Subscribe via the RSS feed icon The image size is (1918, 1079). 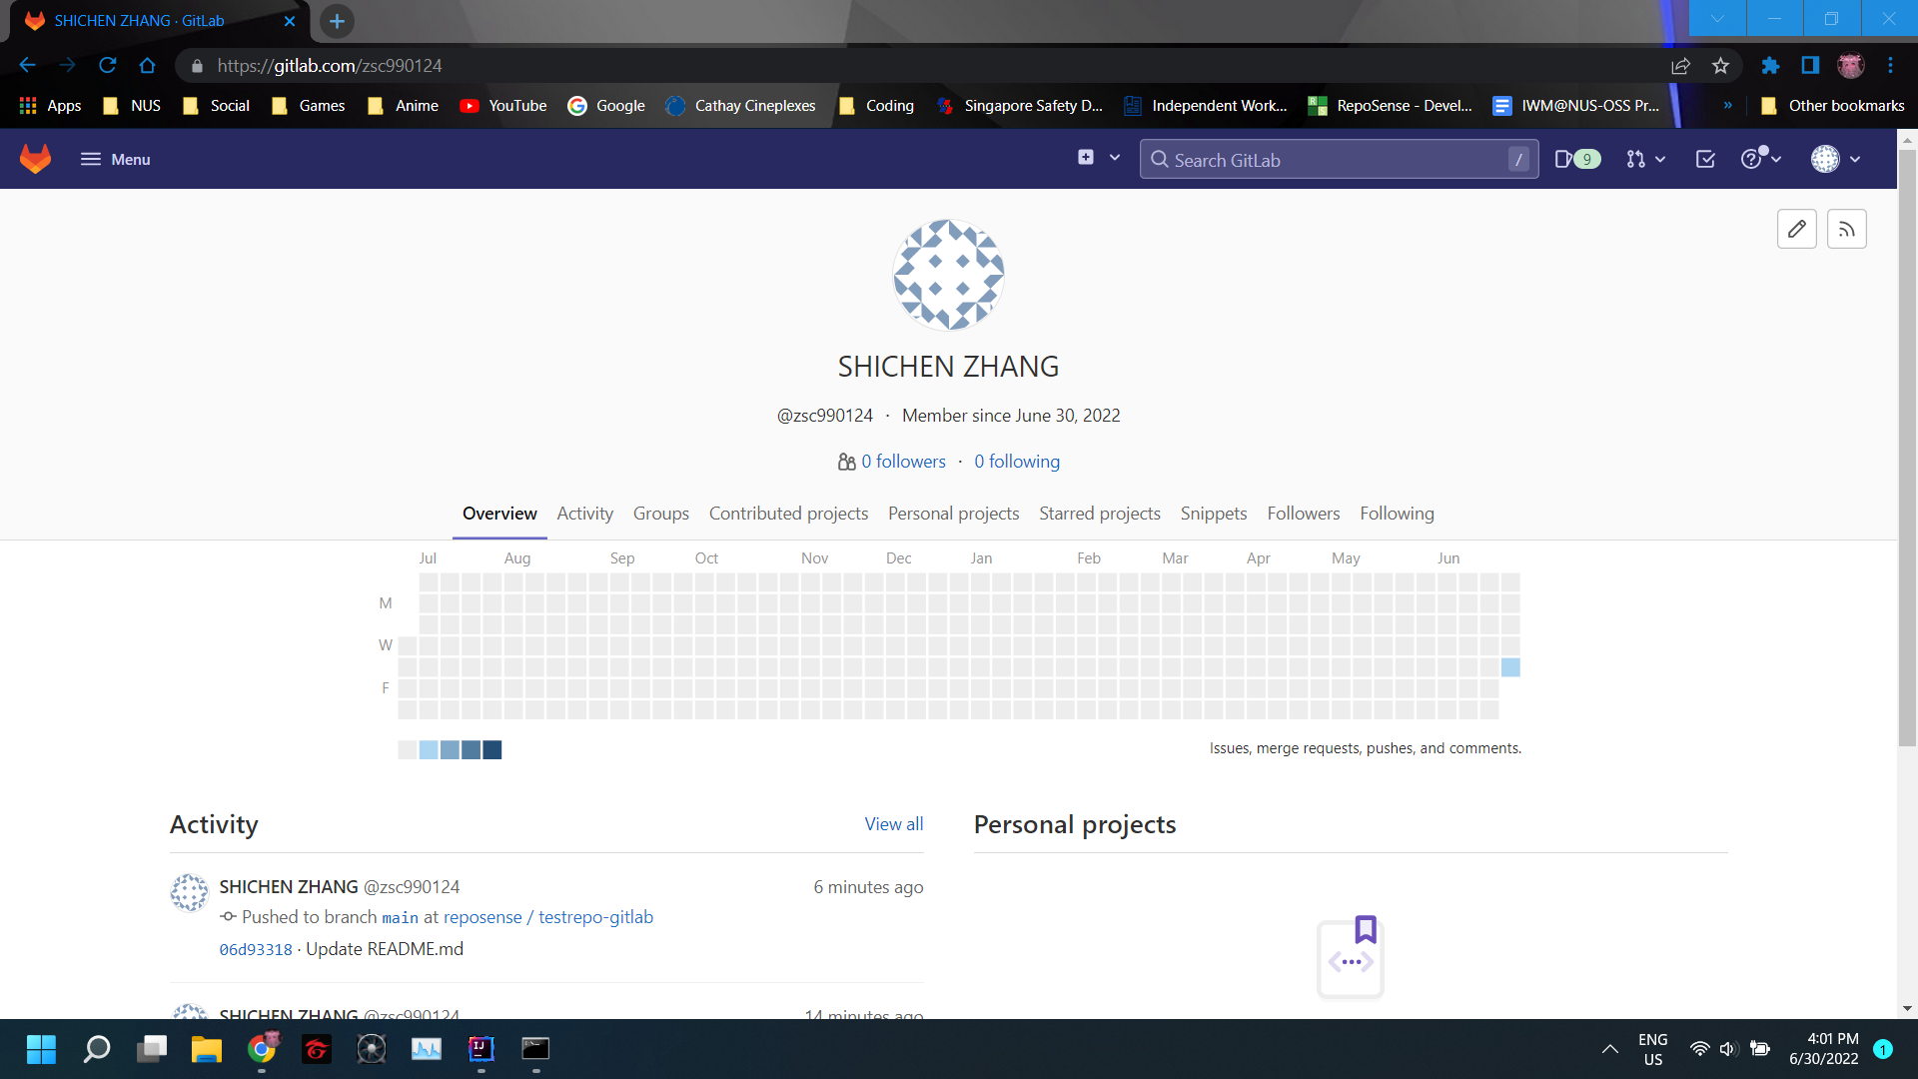point(1846,229)
